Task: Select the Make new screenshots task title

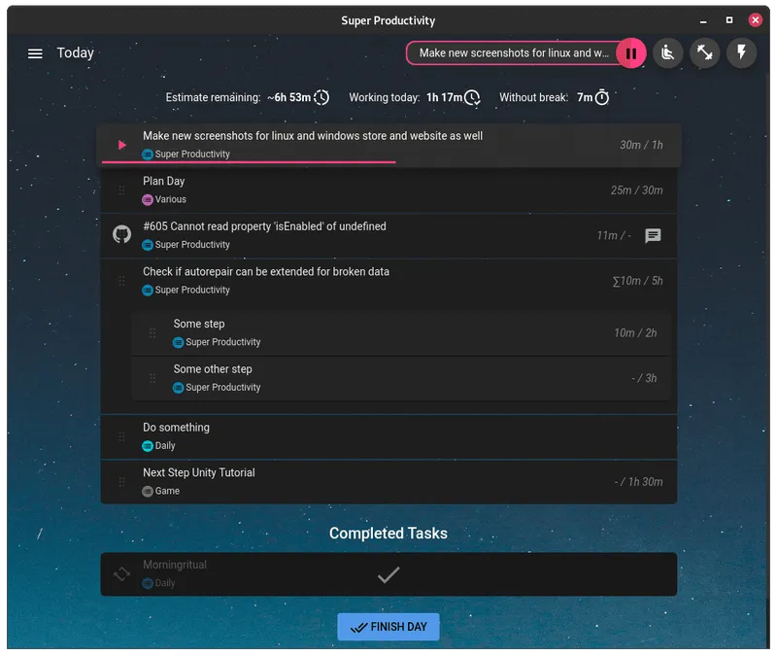Action: pos(313,136)
